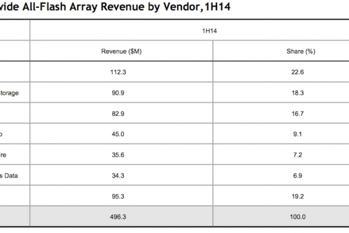Select the table title mentioning All-Flash Array Revenue

[x=115, y=7]
